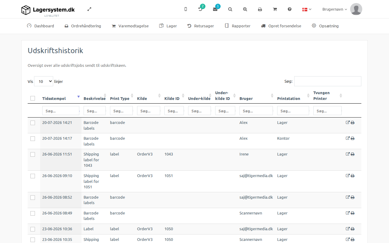The height and width of the screenshot is (243, 389).
Task: Open details for the 26-06-2026 11:51 row
Action: [348, 154]
